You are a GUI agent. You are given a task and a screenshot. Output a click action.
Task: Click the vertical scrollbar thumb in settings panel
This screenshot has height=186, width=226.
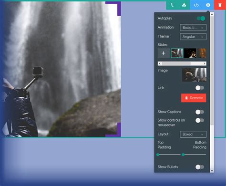coord(212,71)
